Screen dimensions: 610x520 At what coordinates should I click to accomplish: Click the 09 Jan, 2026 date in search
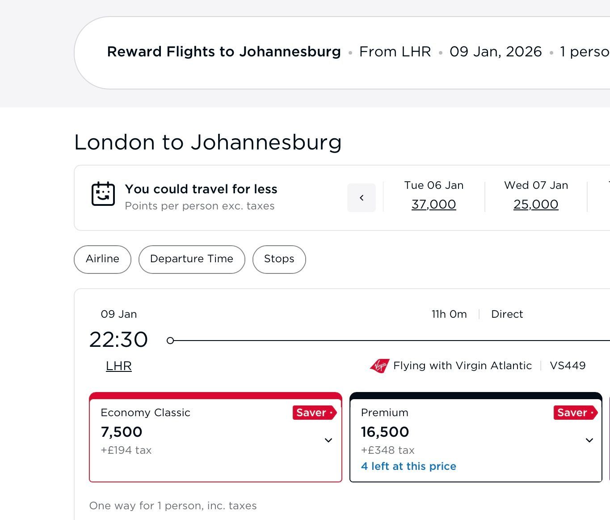click(x=496, y=52)
